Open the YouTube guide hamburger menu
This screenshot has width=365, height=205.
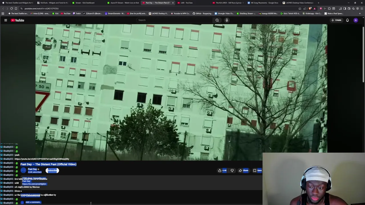[x=5, y=20]
